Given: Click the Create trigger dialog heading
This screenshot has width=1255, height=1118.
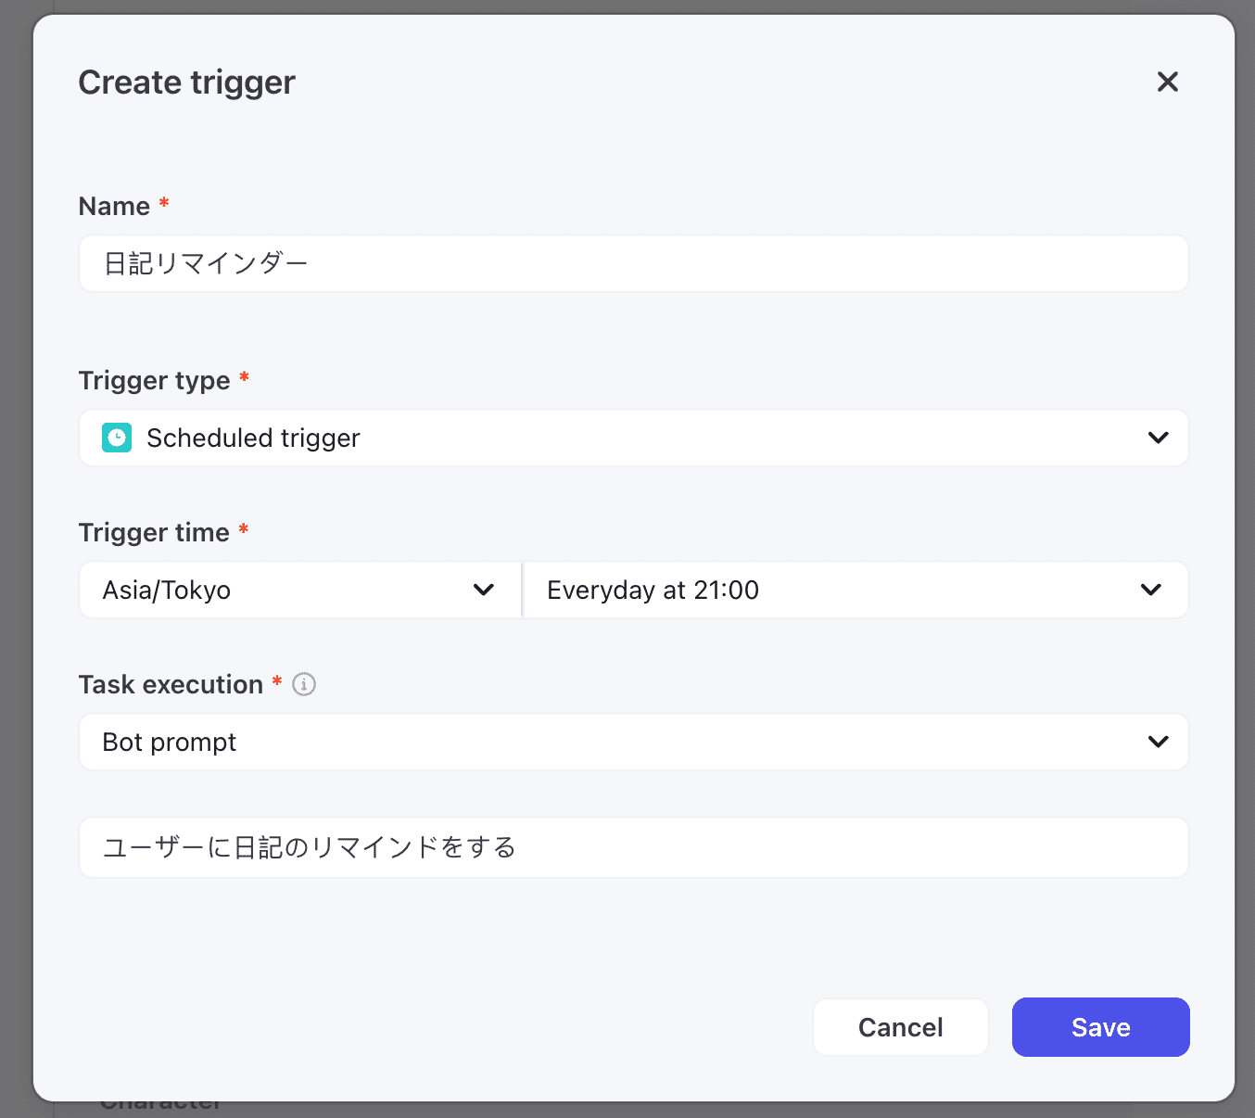Looking at the screenshot, I should pyautogui.click(x=186, y=83).
